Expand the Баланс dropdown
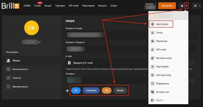203x107 pixels. point(151,4)
